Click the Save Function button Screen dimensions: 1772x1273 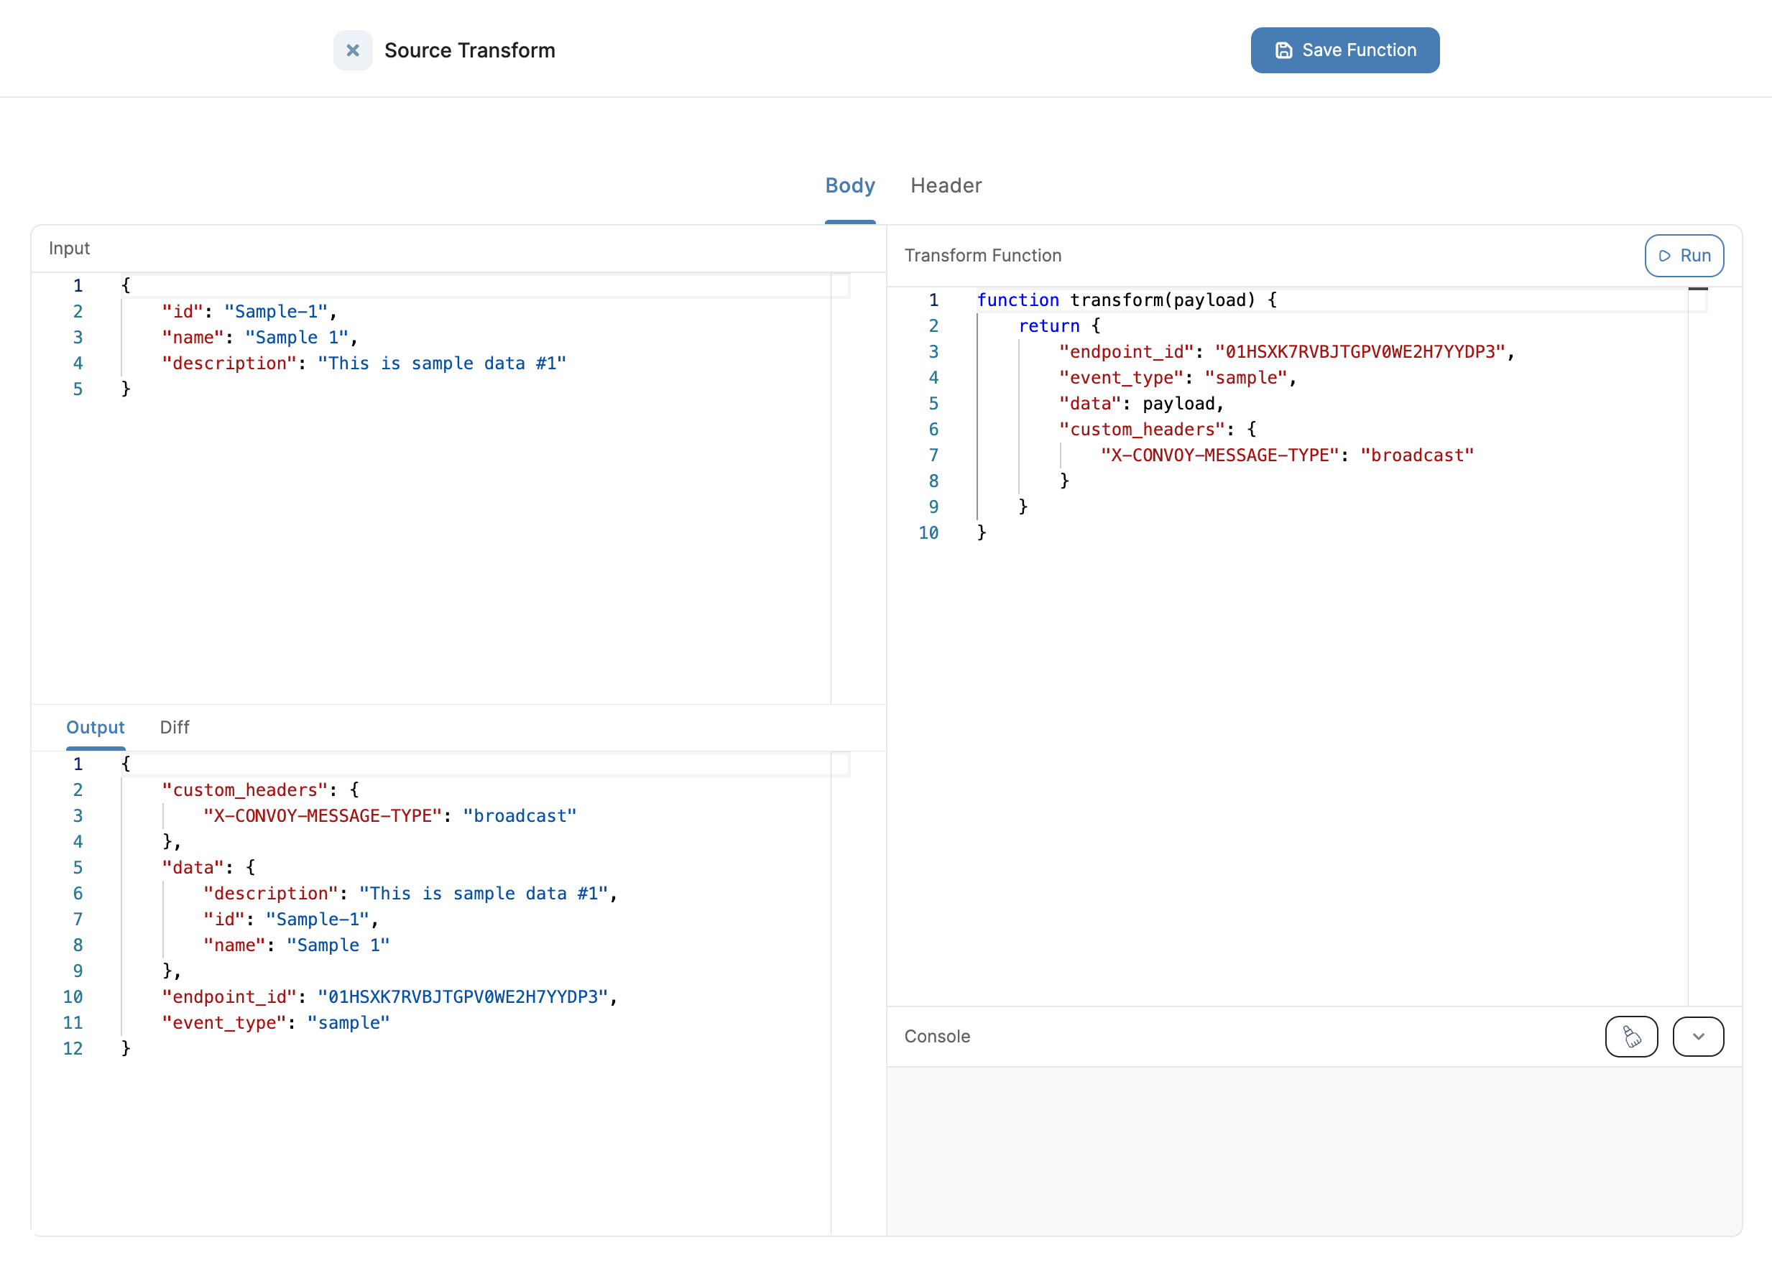tap(1344, 49)
